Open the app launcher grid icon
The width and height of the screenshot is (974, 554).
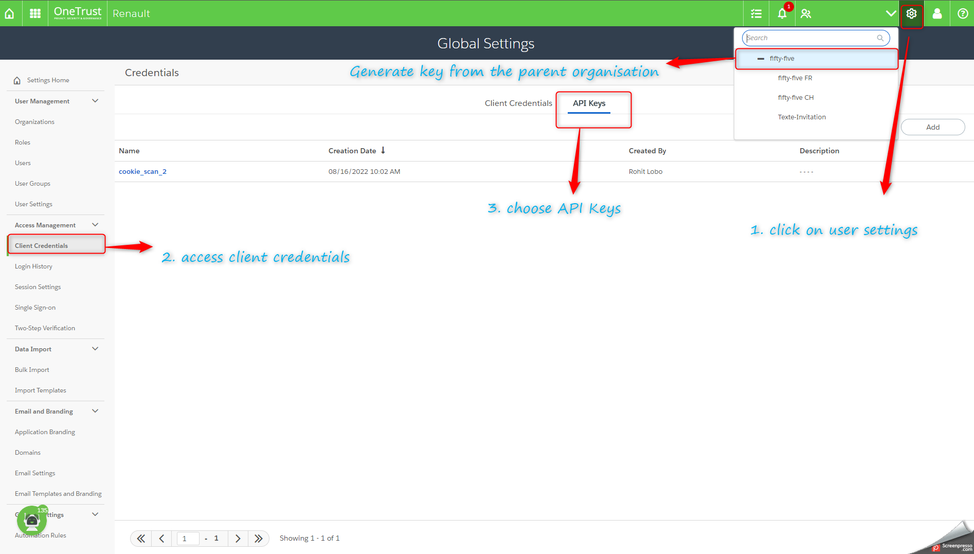[x=35, y=13]
